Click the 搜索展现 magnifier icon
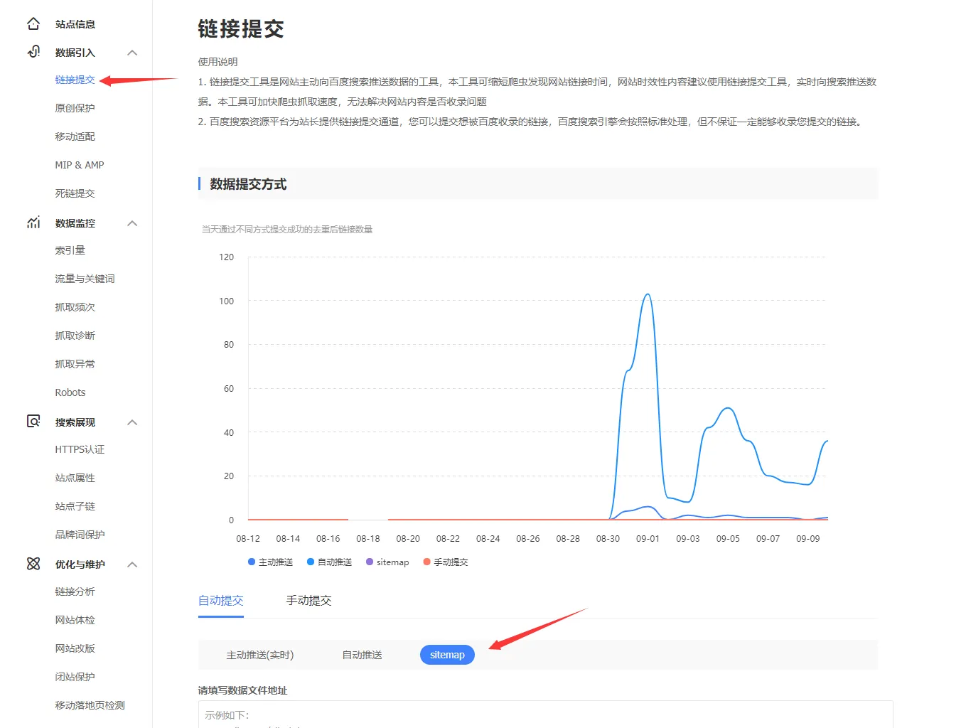 33,422
